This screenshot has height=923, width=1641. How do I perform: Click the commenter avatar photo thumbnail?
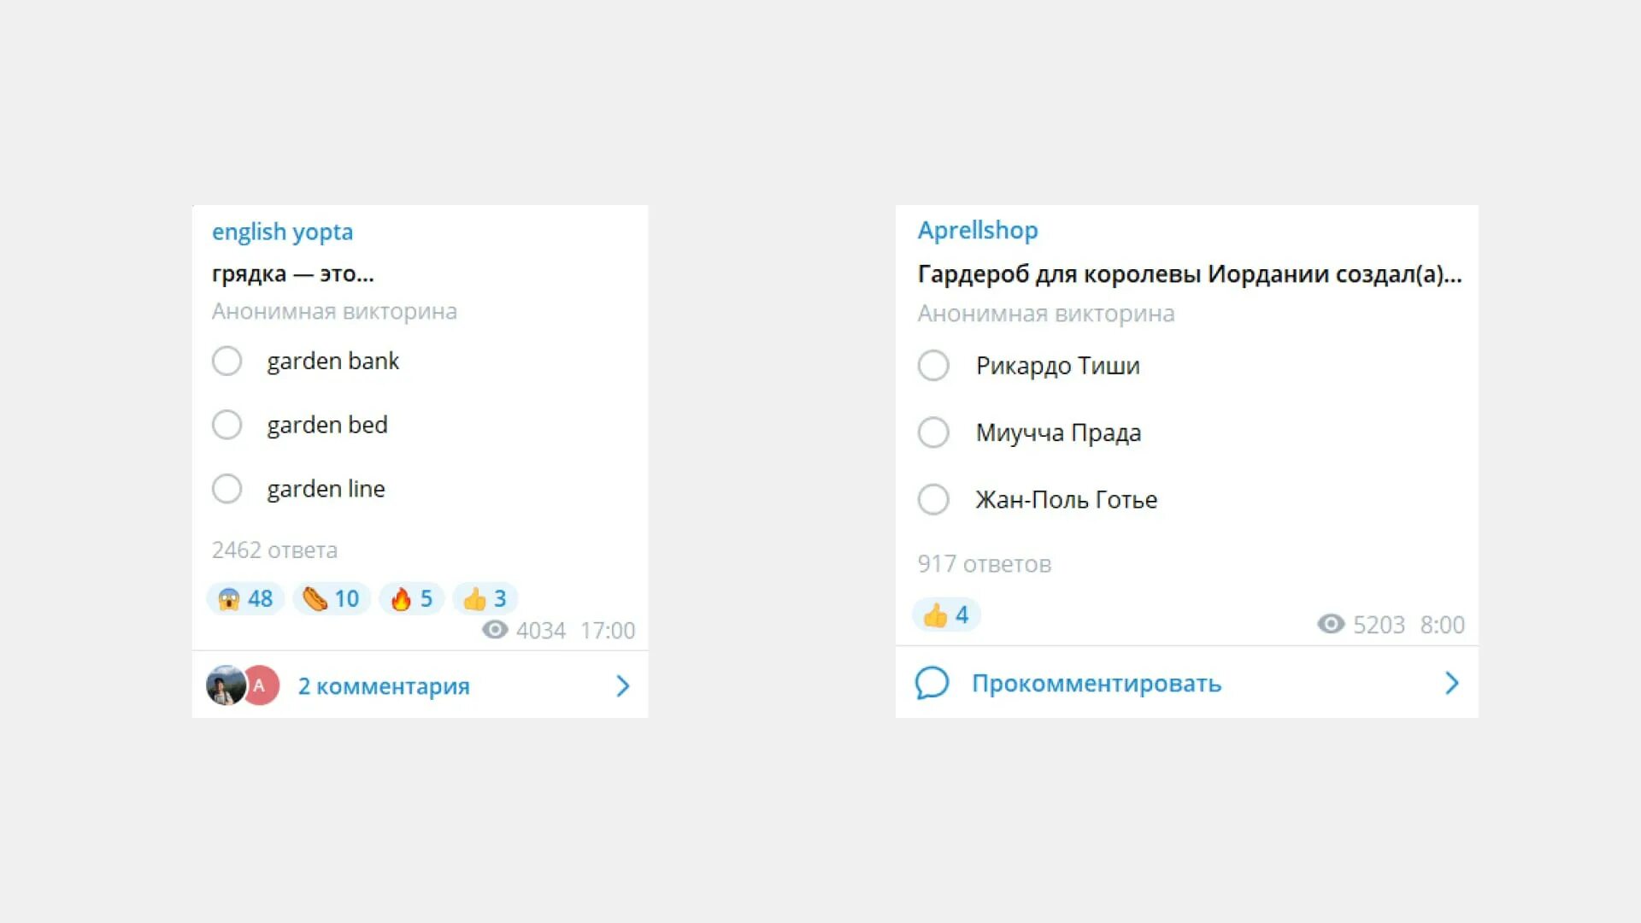tap(226, 685)
